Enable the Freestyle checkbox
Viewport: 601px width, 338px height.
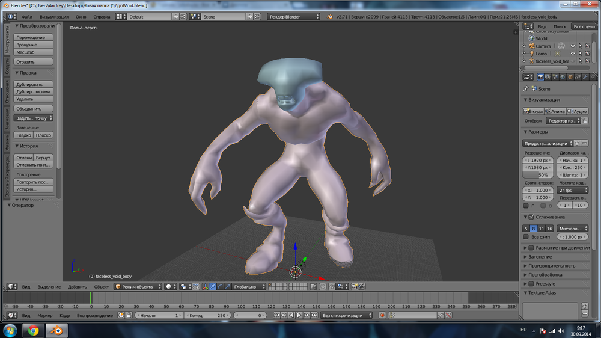[x=531, y=284]
